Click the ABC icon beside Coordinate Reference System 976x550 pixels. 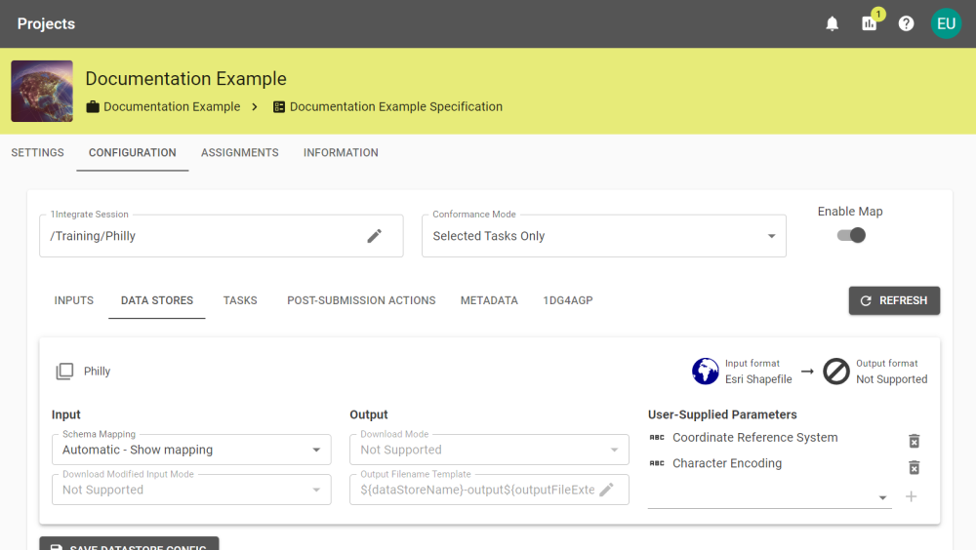(657, 438)
